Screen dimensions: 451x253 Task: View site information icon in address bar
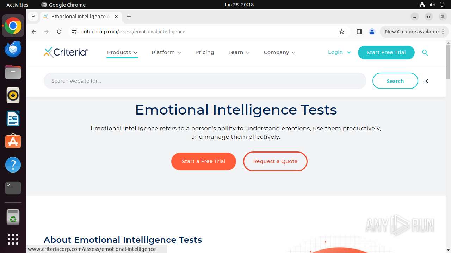tap(74, 32)
